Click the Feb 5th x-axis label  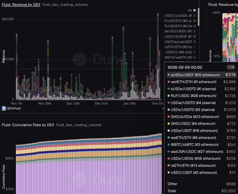(158, 103)
